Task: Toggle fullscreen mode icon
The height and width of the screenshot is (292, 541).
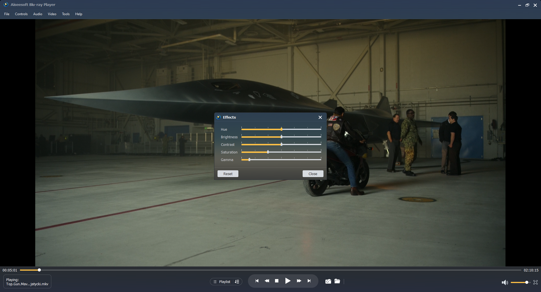Action: [536, 282]
